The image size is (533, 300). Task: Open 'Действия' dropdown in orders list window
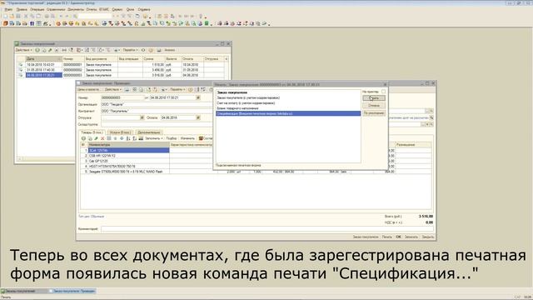tap(24, 50)
